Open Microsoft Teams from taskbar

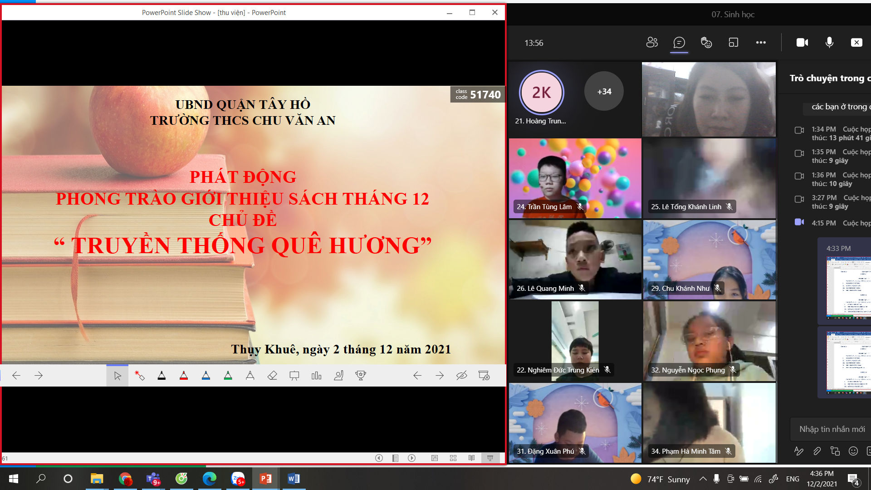click(x=153, y=479)
